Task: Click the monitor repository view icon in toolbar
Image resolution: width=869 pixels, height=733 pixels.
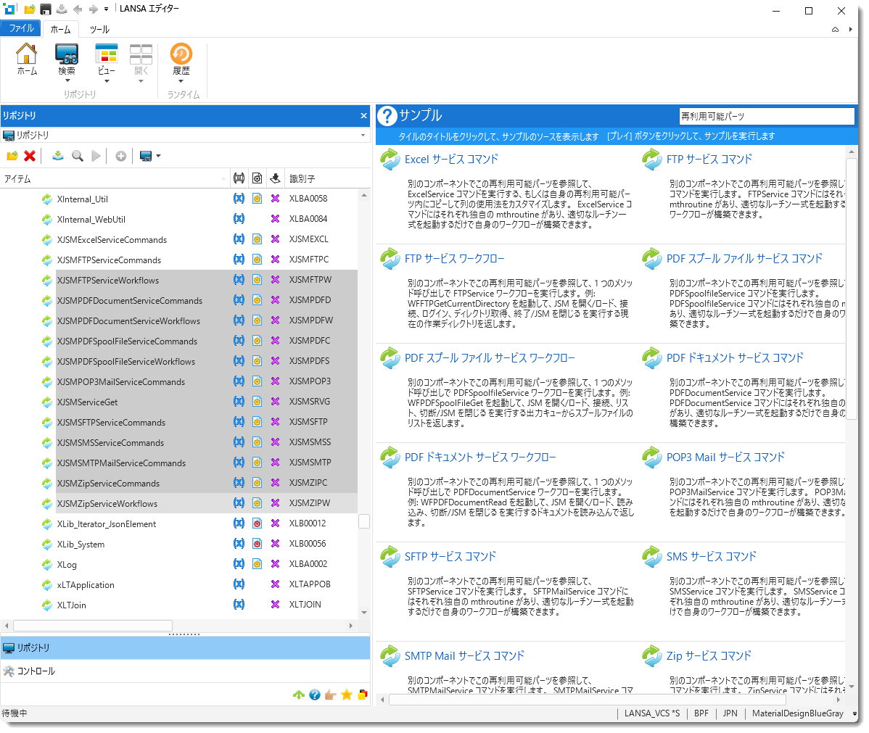Action: click(146, 156)
